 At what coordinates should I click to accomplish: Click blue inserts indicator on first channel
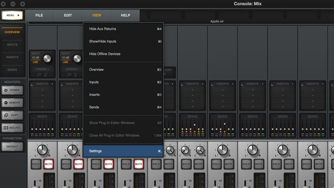(x=52, y=84)
